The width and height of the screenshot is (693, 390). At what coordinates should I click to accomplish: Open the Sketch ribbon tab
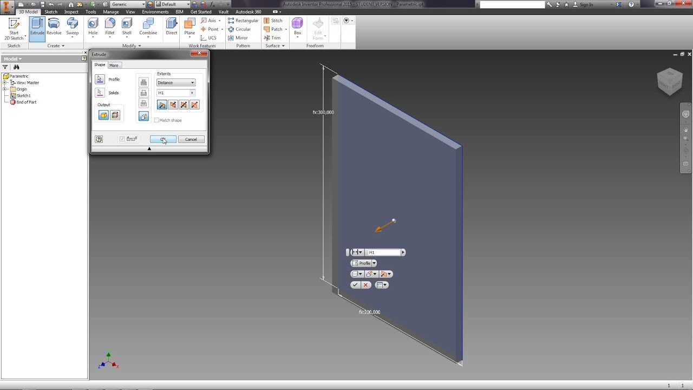point(51,11)
